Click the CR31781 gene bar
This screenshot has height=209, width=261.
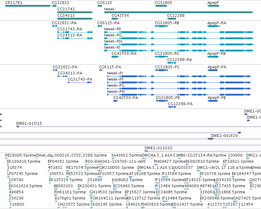tap(28, 6)
